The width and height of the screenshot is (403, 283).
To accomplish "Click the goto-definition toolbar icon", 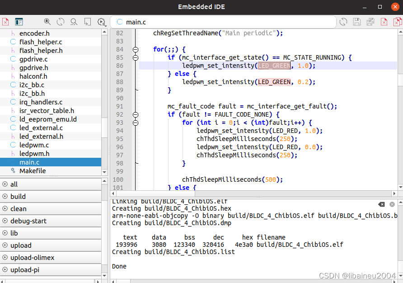I will pyautogui.click(x=87, y=22).
